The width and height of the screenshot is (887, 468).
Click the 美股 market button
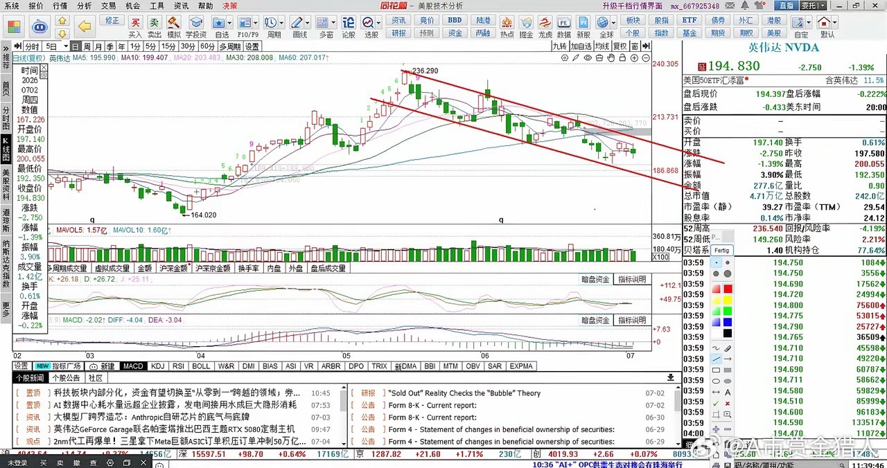[774, 33]
